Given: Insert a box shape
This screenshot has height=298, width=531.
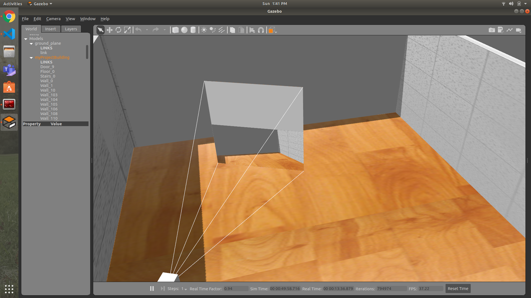Looking at the screenshot, I should click(175, 30).
